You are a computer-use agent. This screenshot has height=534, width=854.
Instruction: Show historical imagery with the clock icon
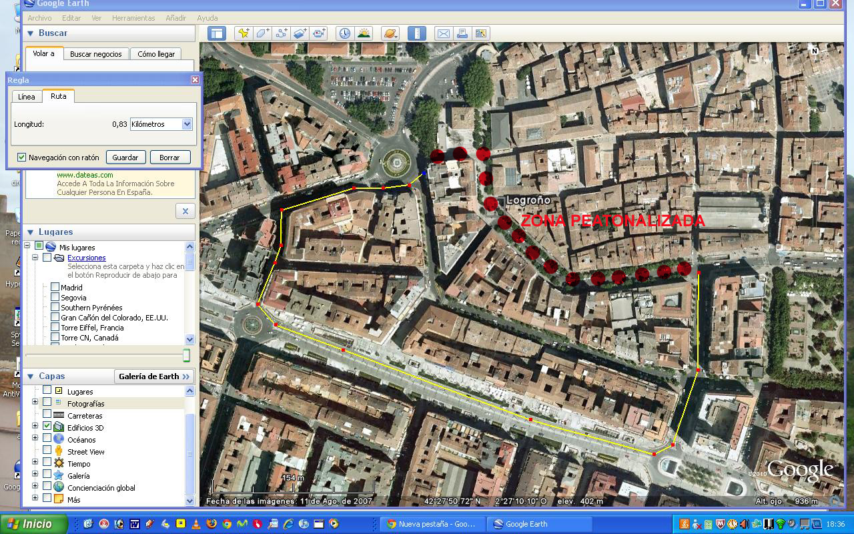point(344,33)
